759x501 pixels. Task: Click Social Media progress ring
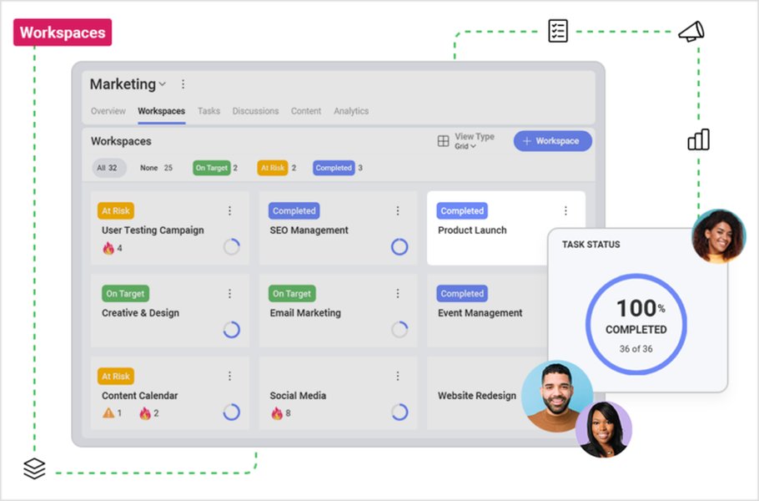click(400, 412)
